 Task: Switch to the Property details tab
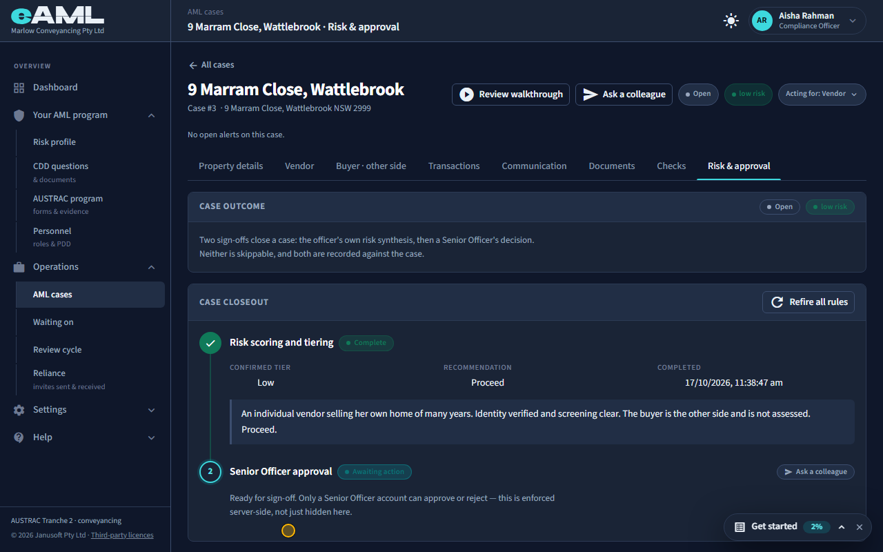click(230, 166)
